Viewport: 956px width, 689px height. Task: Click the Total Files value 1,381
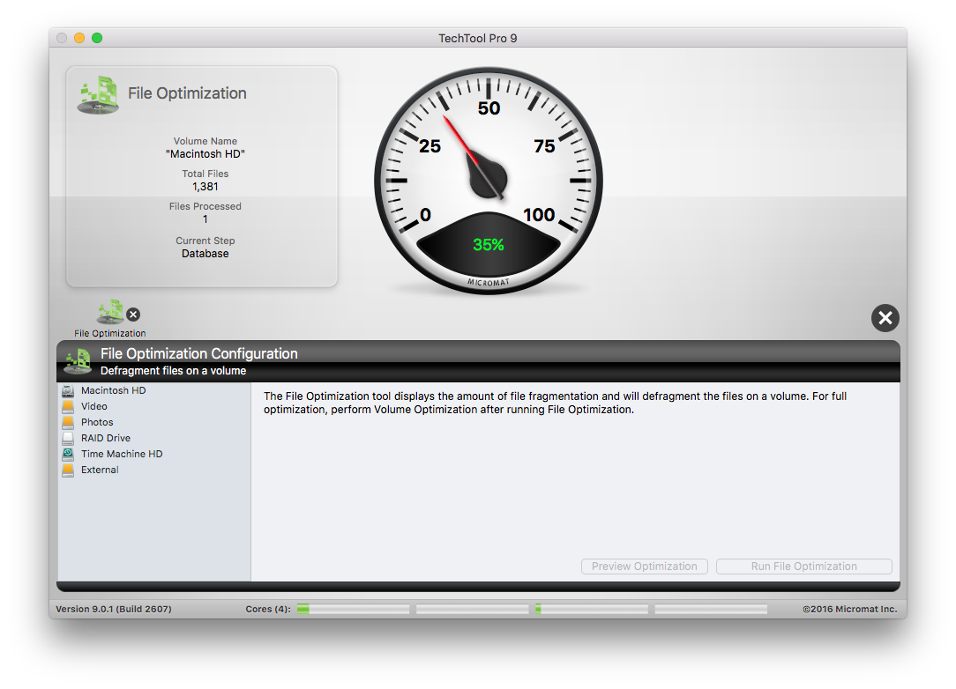tap(205, 187)
